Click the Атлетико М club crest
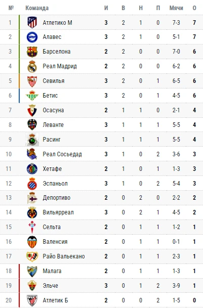The width and height of the screenshot is (203, 308). [x=32, y=22]
